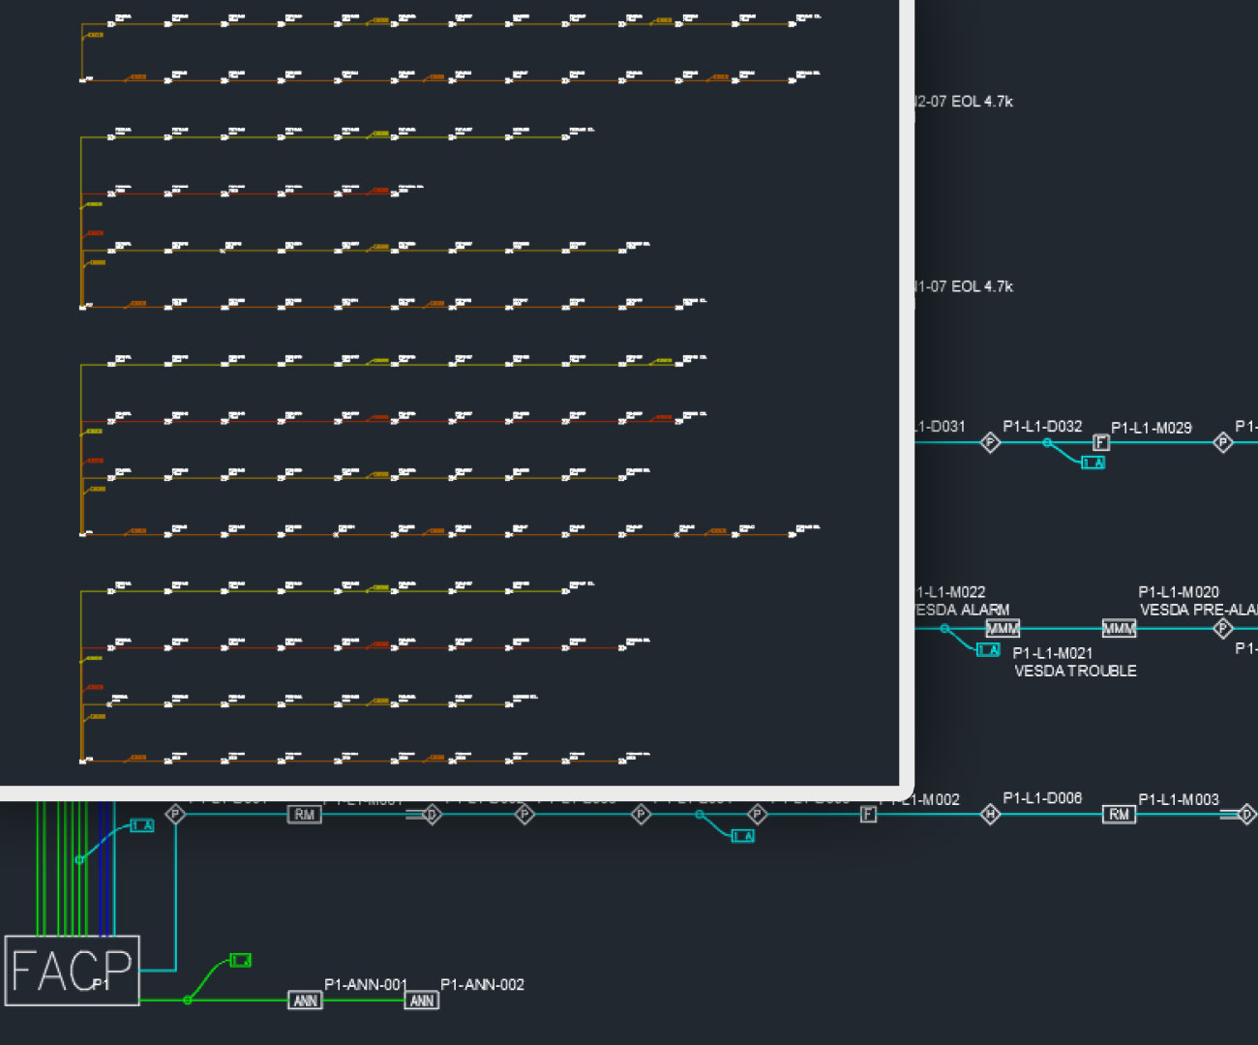Click the tee connection dot on the VESDA circuit

pyautogui.click(x=945, y=627)
